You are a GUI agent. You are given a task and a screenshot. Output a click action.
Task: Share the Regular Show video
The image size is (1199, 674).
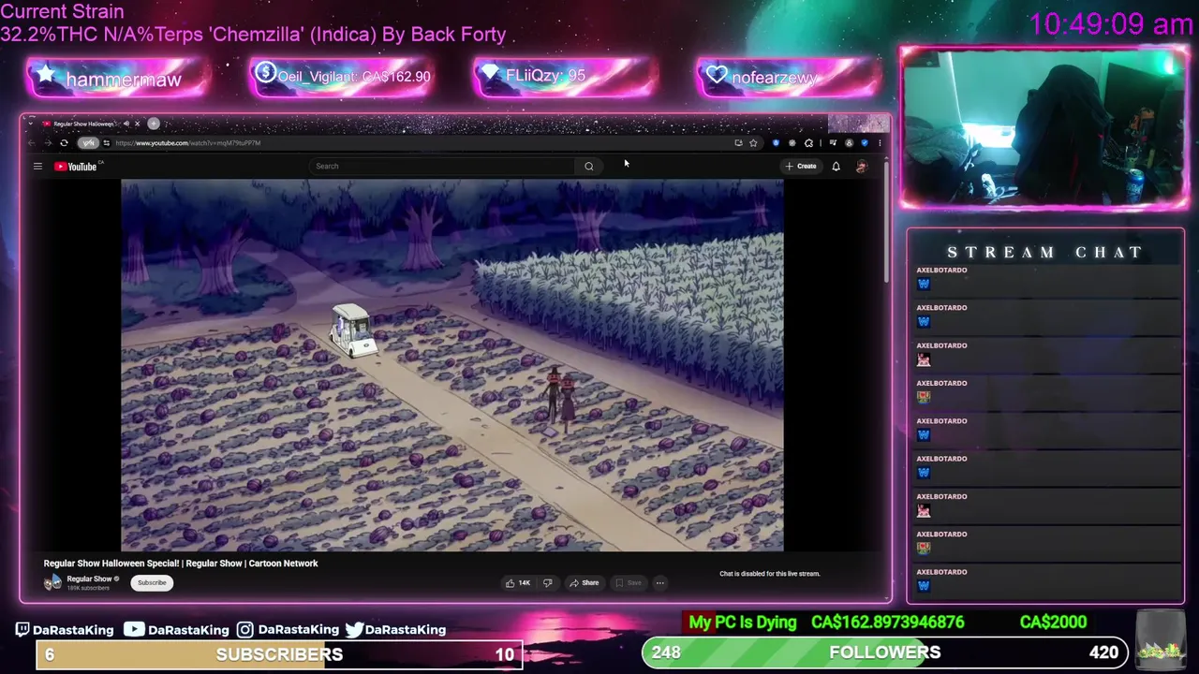tap(584, 583)
